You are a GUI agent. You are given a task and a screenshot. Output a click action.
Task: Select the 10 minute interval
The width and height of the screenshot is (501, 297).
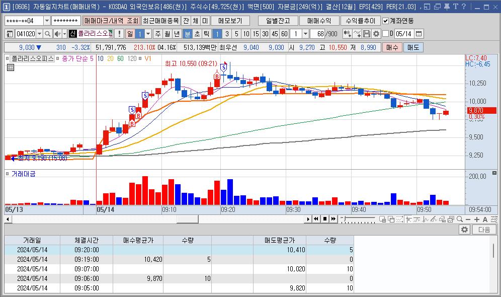246,34
